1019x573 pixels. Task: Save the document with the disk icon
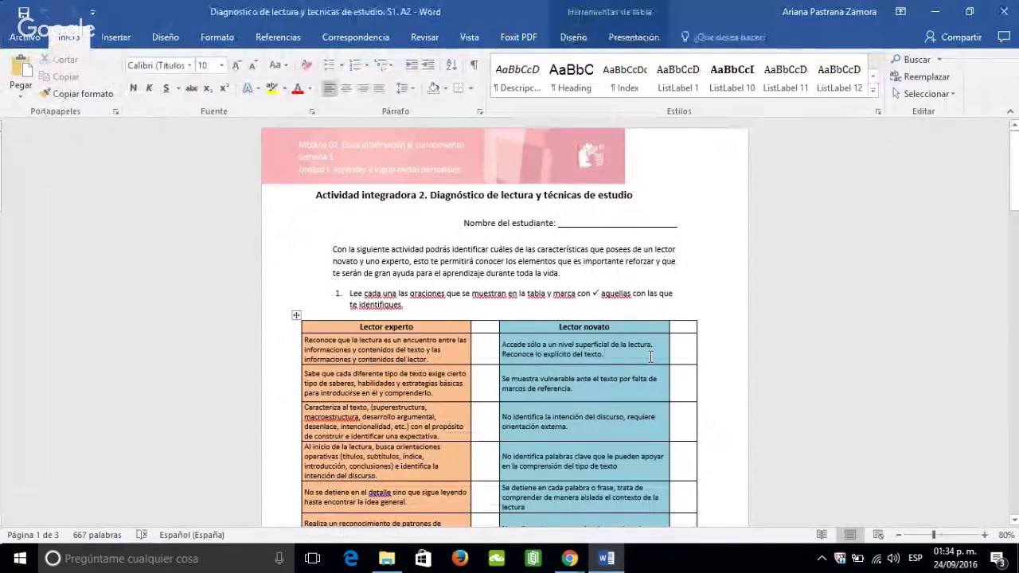point(24,12)
